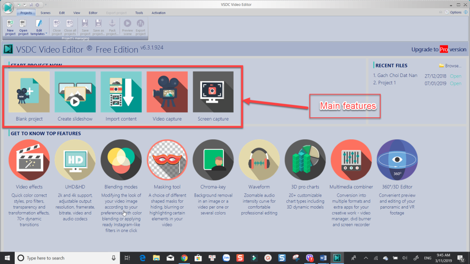Open Zalo from the taskbar
470x264 pixels.
226,258
